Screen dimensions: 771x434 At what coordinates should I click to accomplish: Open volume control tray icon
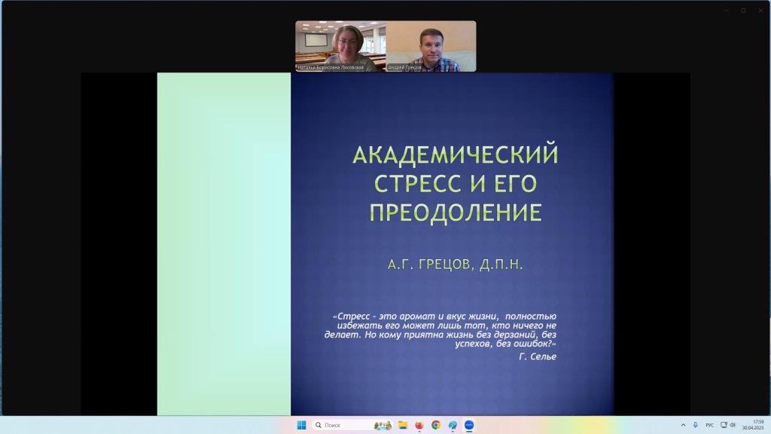pos(733,425)
